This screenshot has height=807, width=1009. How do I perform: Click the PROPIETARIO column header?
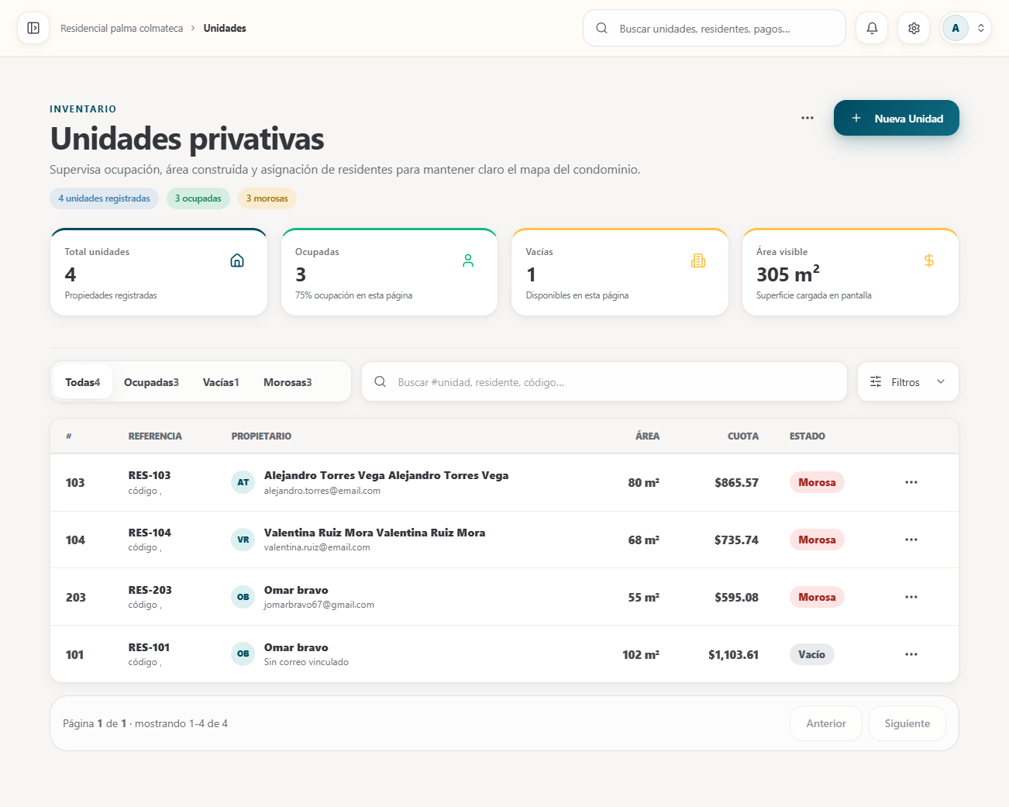261,436
